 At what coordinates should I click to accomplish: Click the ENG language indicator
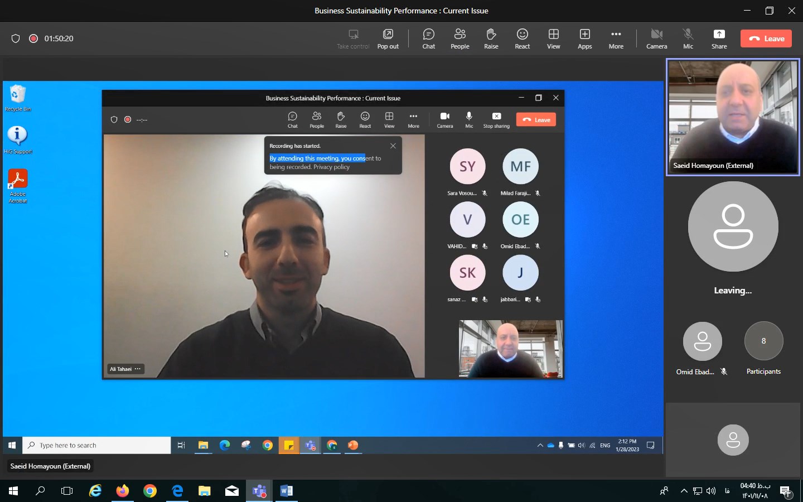pyautogui.click(x=605, y=445)
